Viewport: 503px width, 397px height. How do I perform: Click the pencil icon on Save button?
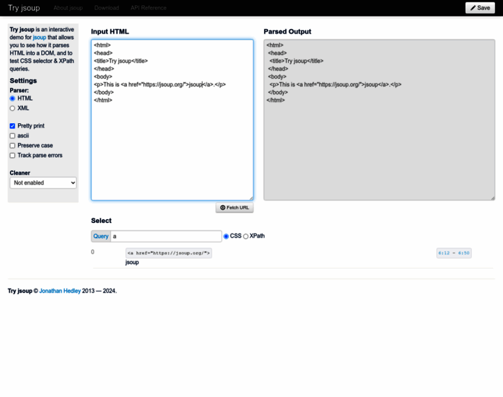[x=473, y=8]
